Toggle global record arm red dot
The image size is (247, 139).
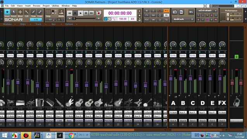click(x=160, y=11)
